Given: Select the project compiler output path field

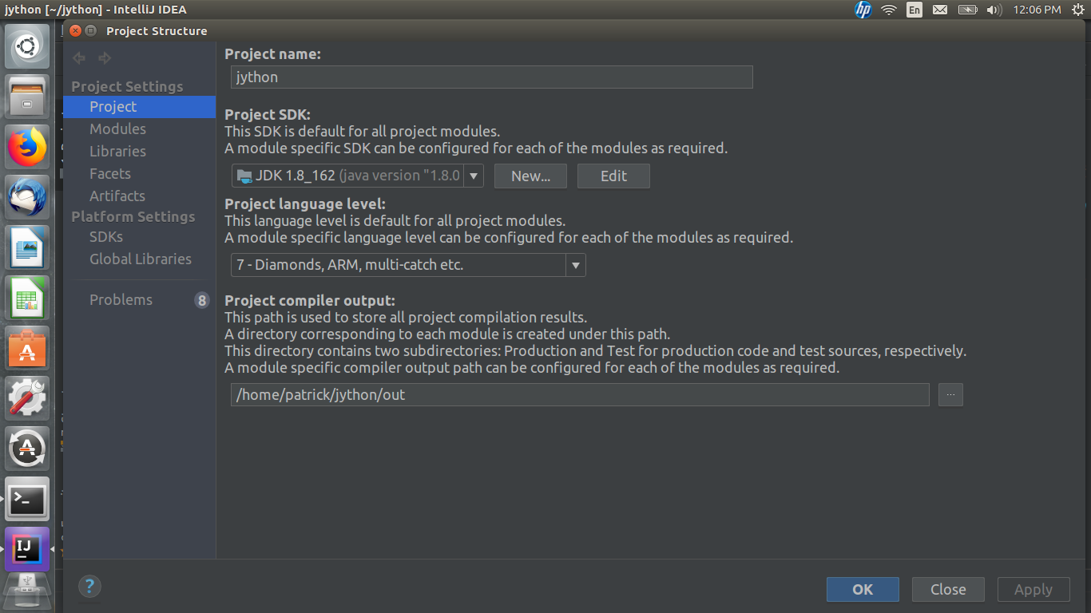Looking at the screenshot, I should [x=579, y=394].
